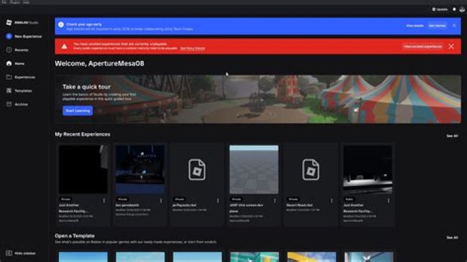
Task: Open options menu for Desert Road.rbxl card
Action: coord(331,200)
